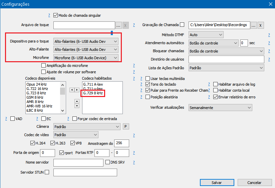
Task: Move enabled codec up in list
Action: (x=77, y=101)
